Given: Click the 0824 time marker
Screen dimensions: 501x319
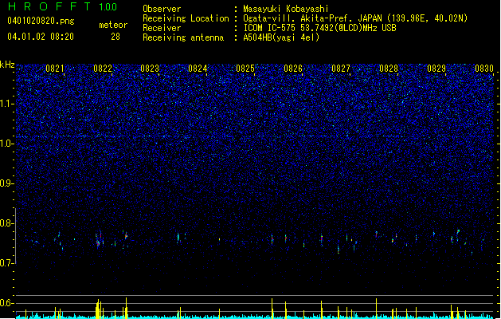Looking at the screenshot, I should pos(198,68).
